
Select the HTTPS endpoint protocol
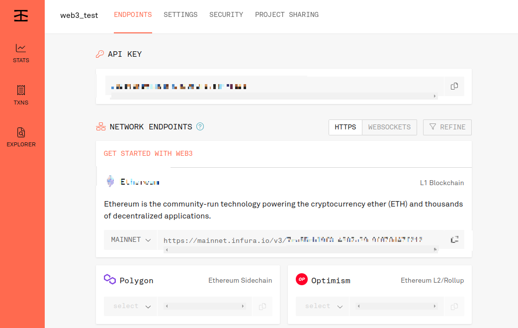[x=345, y=127]
